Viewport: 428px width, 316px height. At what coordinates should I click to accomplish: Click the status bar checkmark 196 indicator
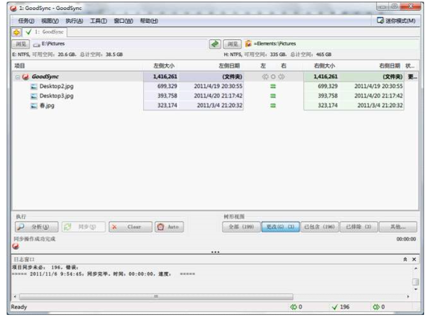[x=340, y=307]
